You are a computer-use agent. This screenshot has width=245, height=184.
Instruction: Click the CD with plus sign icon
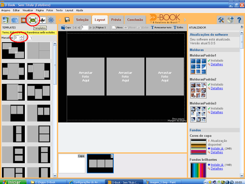click(x=230, y=20)
